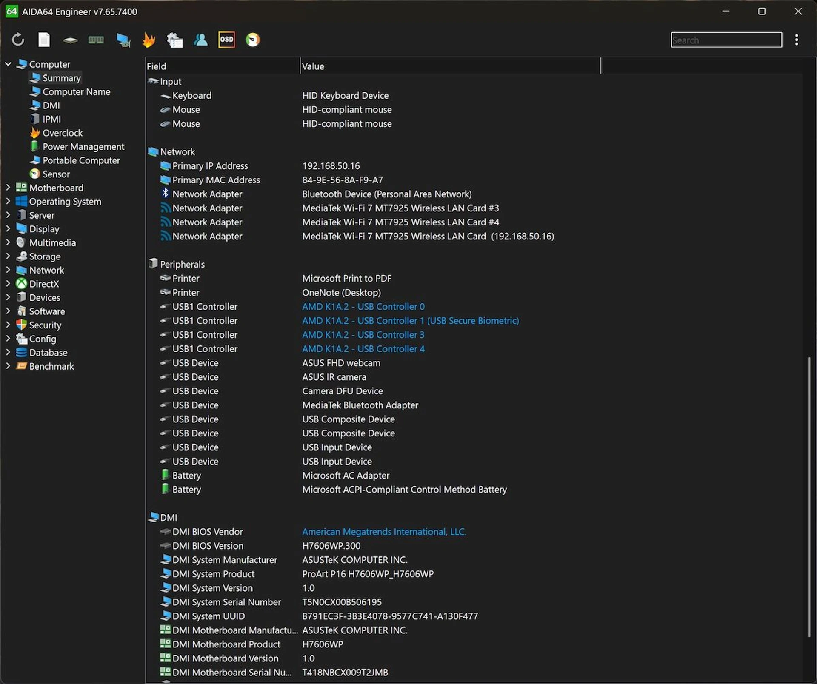This screenshot has width=817, height=684.
Task: Select the Devices category in sidebar
Action: coord(38,297)
